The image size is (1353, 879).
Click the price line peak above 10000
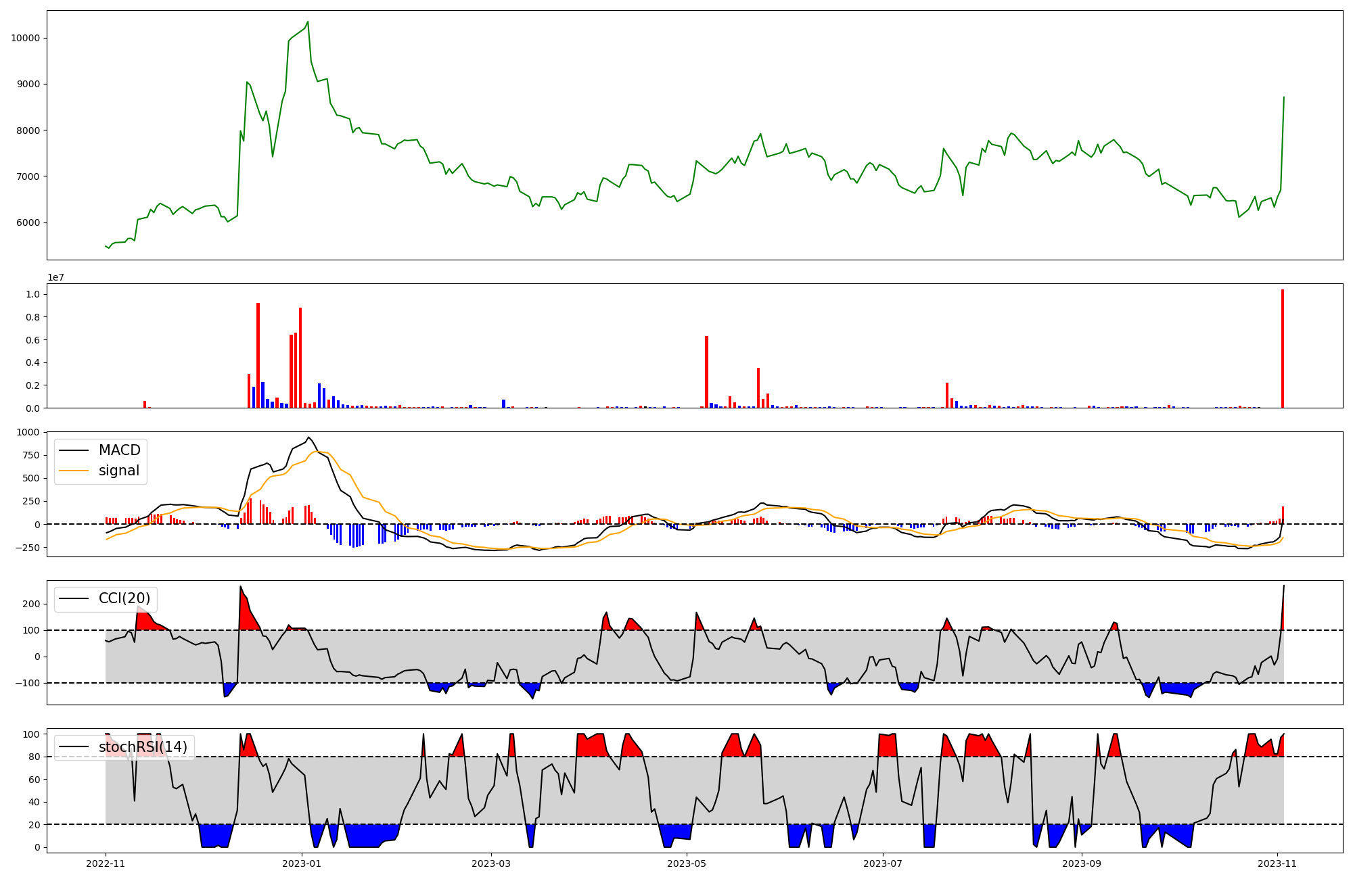308,22
